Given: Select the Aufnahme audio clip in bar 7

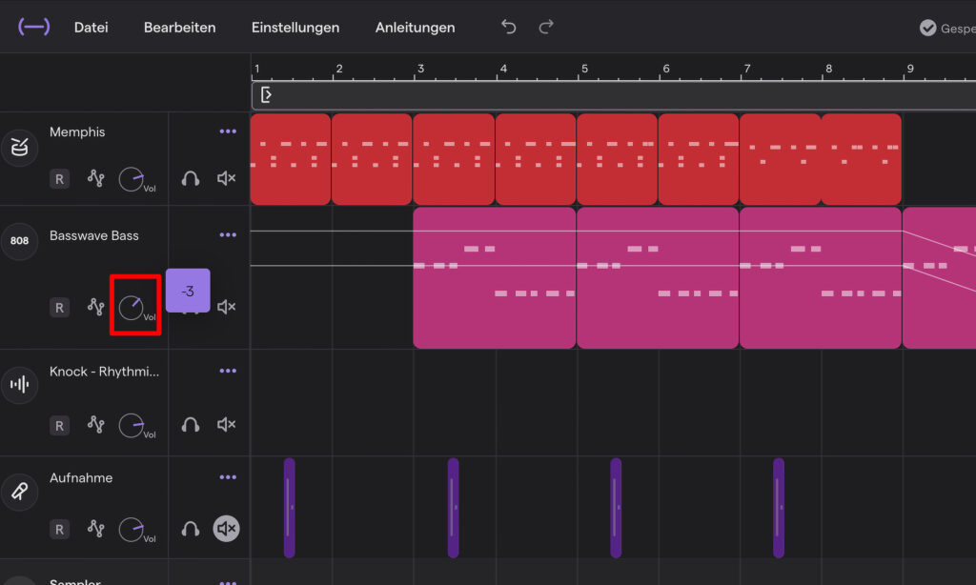Looking at the screenshot, I should (x=779, y=508).
